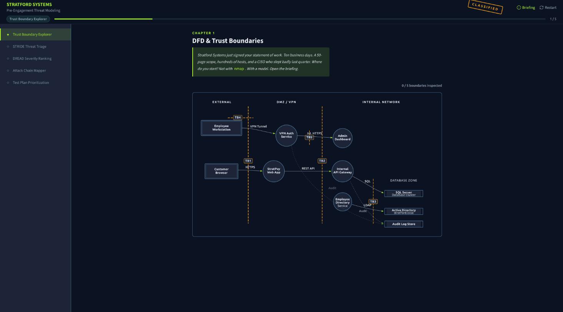Screen dimensions: 563x312
Task: Select the VPN Auth Service node
Action: [286, 135]
